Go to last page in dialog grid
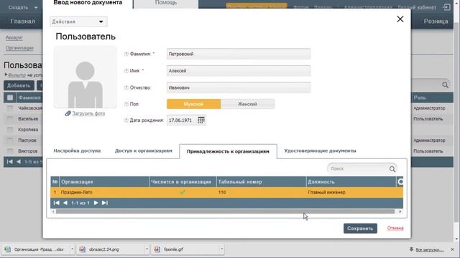Screen dimensions: 460x258 coord(105,203)
